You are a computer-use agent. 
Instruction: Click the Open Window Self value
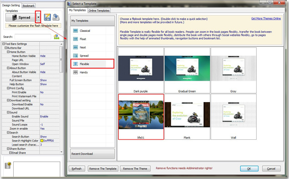[x=42, y=64]
